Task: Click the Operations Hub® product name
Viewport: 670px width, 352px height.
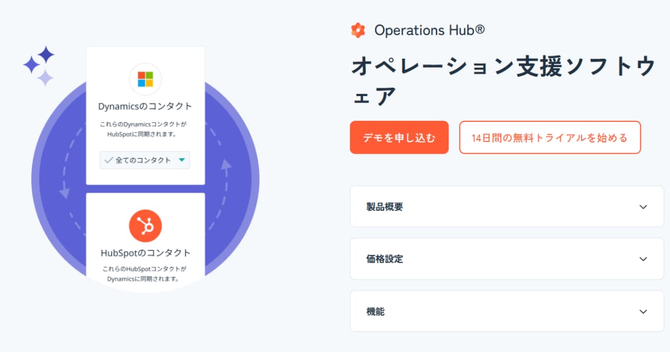Action: [429, 30]
